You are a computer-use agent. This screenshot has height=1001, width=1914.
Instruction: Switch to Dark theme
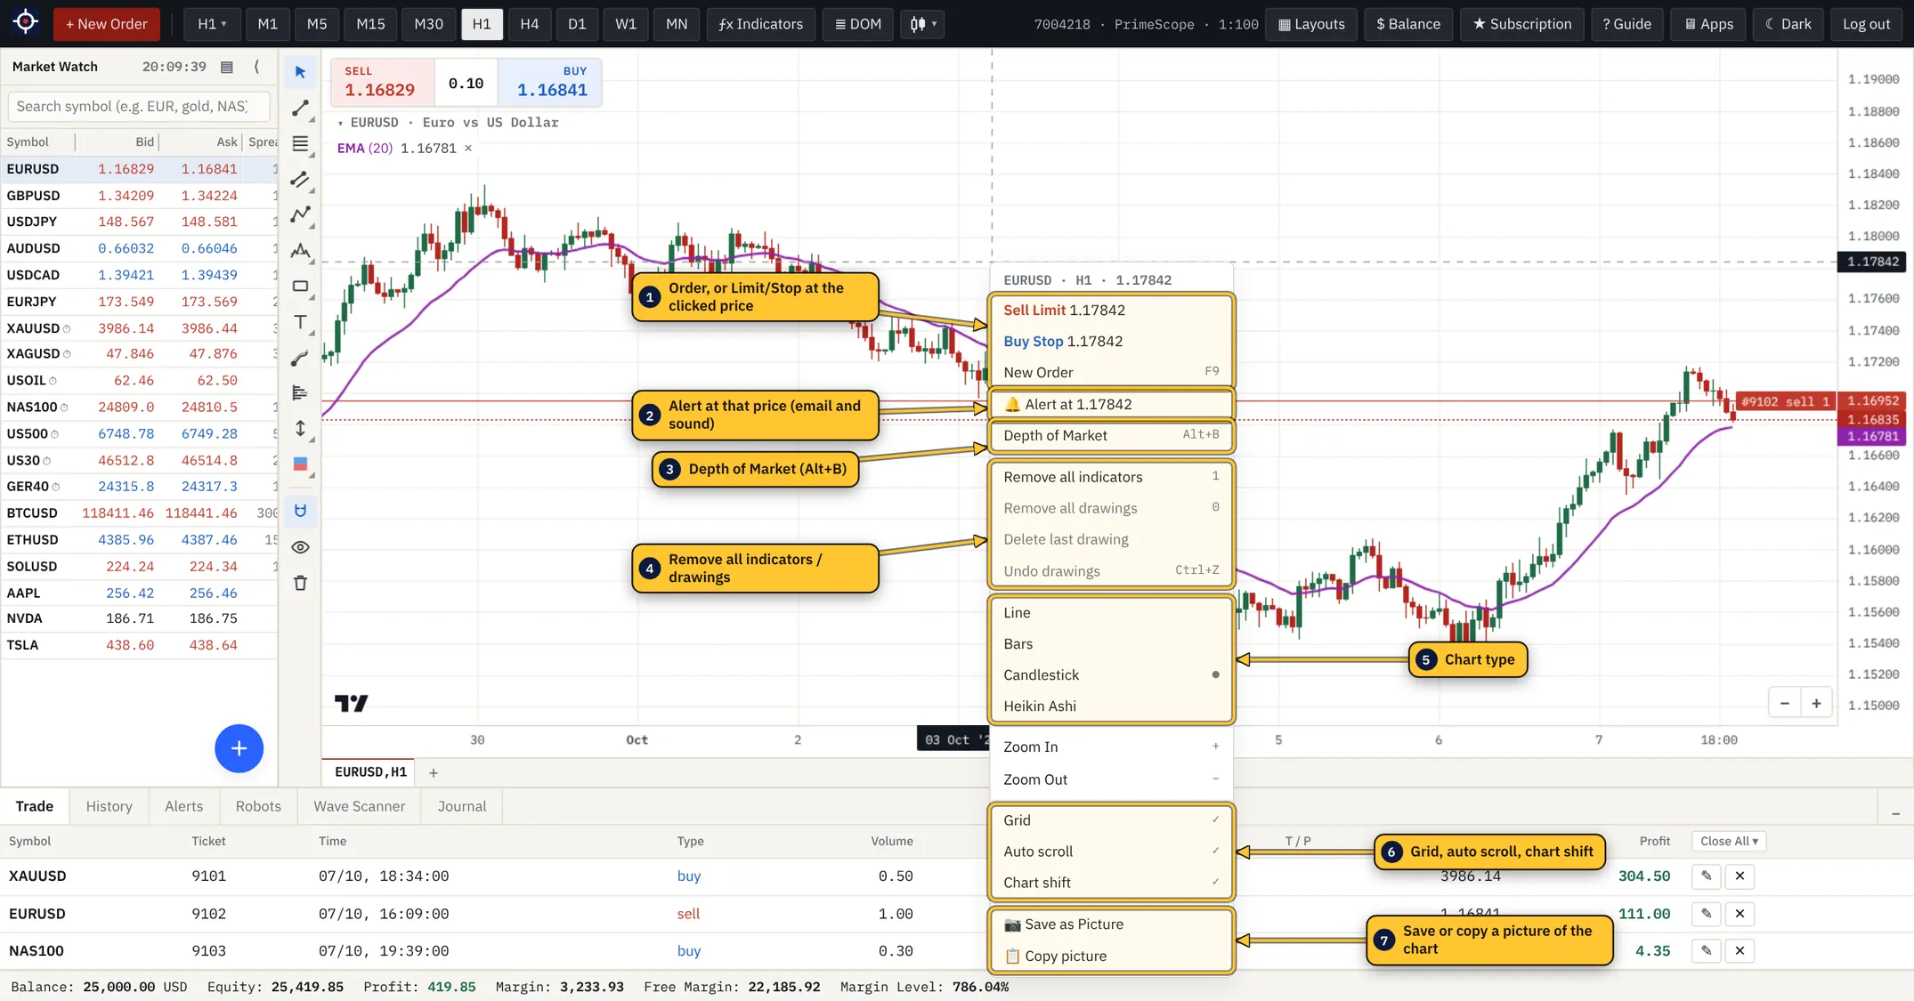(x=1788, y=24)
